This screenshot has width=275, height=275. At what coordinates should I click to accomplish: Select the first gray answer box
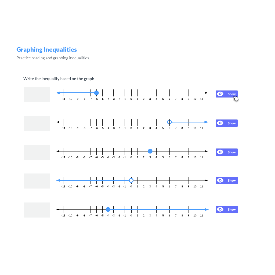click(37, 94)
